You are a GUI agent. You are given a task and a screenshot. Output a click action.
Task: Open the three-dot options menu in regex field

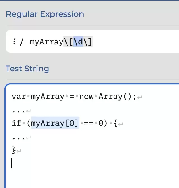pyautogui.click(x=14, y=41)
